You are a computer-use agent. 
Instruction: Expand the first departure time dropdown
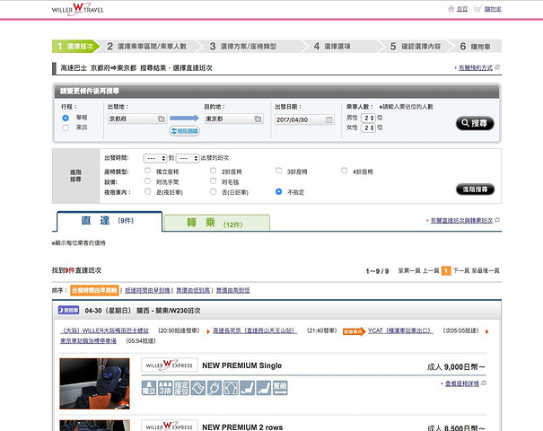[155, 157]
